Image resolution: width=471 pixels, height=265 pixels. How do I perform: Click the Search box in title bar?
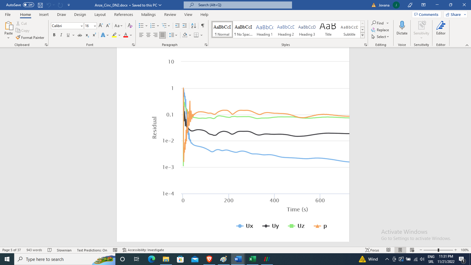coord(238,5)
